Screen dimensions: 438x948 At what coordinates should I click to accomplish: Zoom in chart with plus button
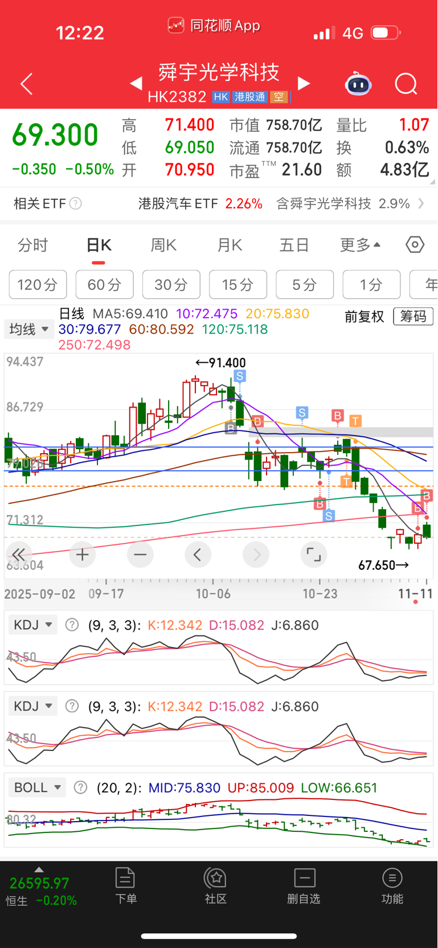pos(82,555)
